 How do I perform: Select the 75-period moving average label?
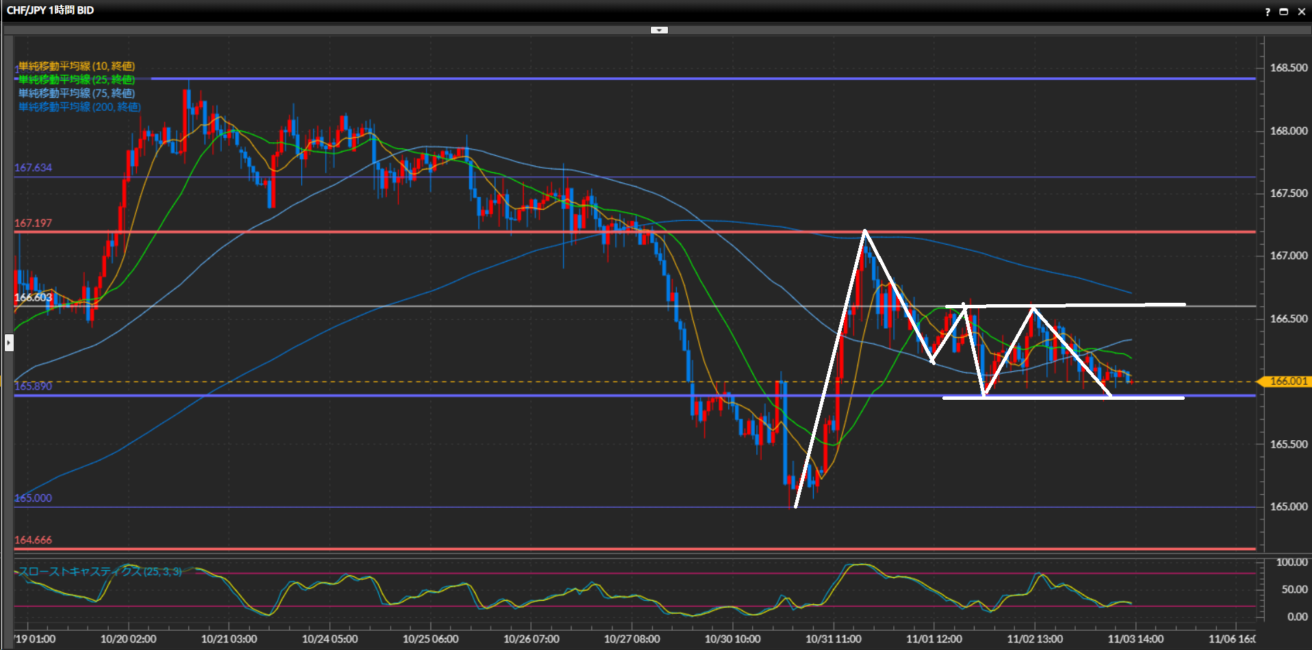tap(77, 94)
